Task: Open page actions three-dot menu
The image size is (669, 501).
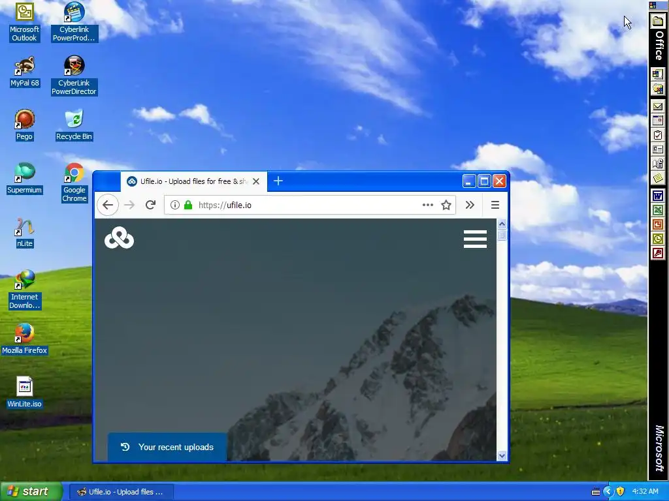Action: click(427, 205)
